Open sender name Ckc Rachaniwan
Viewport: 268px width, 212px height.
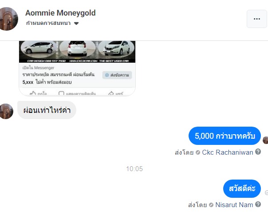pos(227,152)
